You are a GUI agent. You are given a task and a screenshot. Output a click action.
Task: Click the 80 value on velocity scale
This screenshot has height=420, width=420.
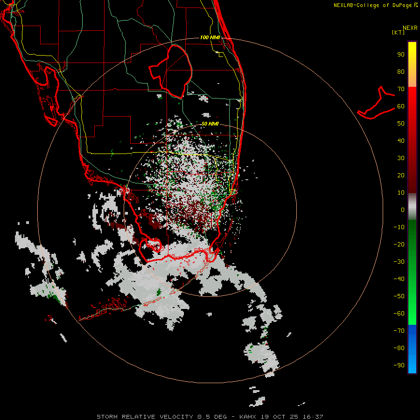click(401, 71)
